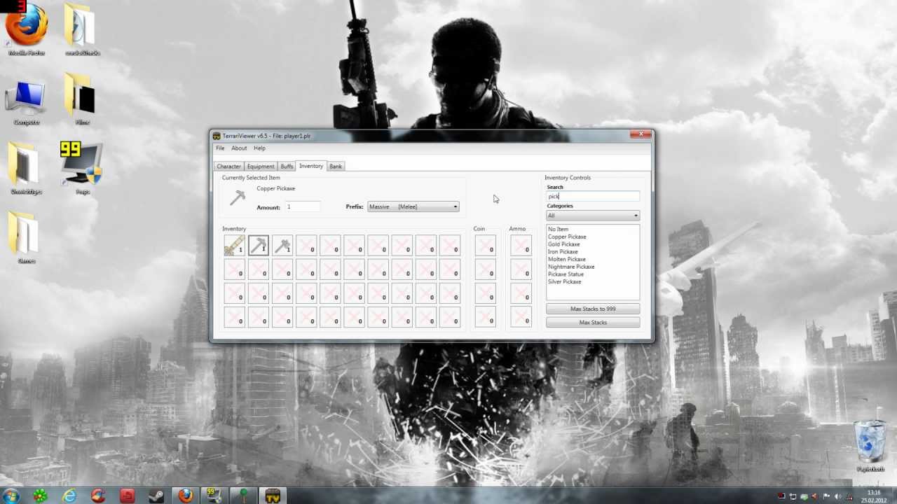Viewport: 897px width, 504px height.
Task: Open the Games folder on desktop
Action: click(x=26, y=237)
